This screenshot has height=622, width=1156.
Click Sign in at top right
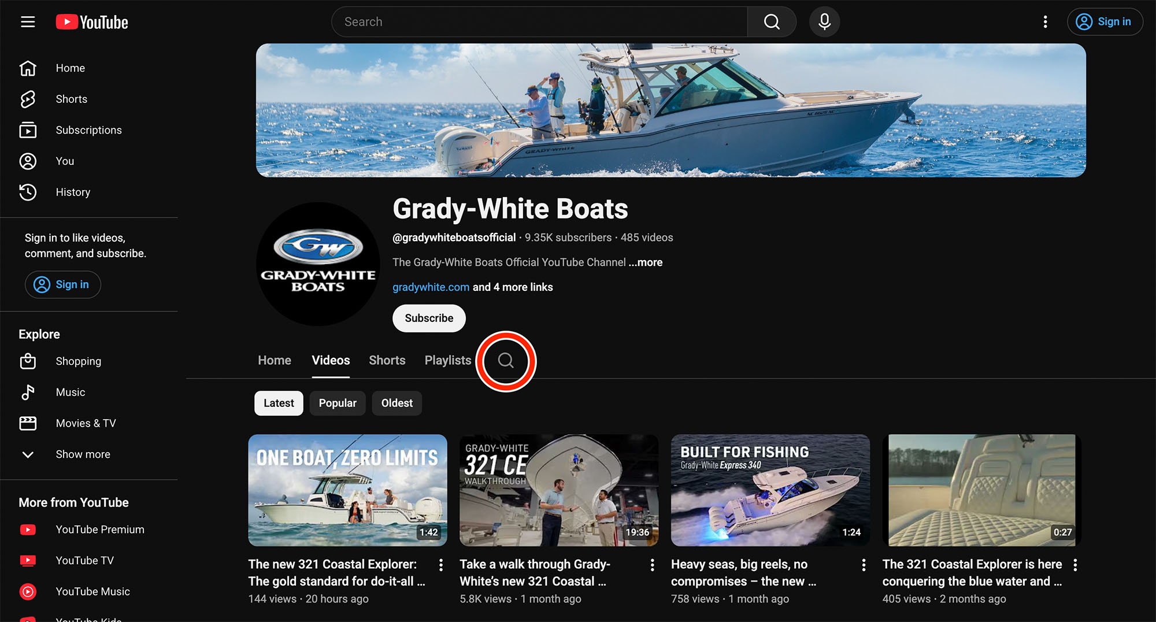pyautogui.click(x=1105, y=22)
